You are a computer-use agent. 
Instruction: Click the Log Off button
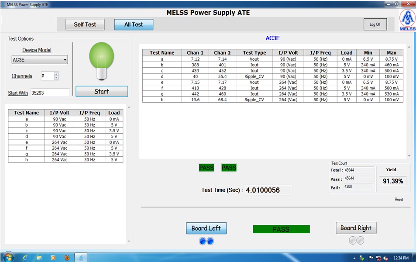[375, 24]
